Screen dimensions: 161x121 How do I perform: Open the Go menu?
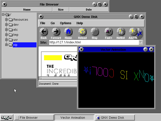(x=53, y=23)
